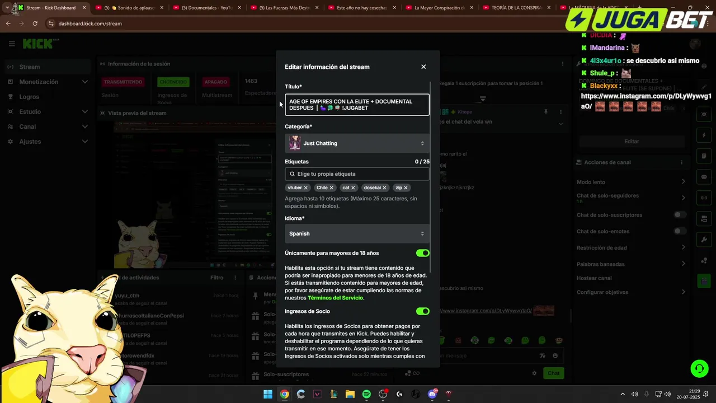Click the wrench icon in right toolbar
Image resolution: width=716 pixels, height=403 pixels.
coord(704,240)
